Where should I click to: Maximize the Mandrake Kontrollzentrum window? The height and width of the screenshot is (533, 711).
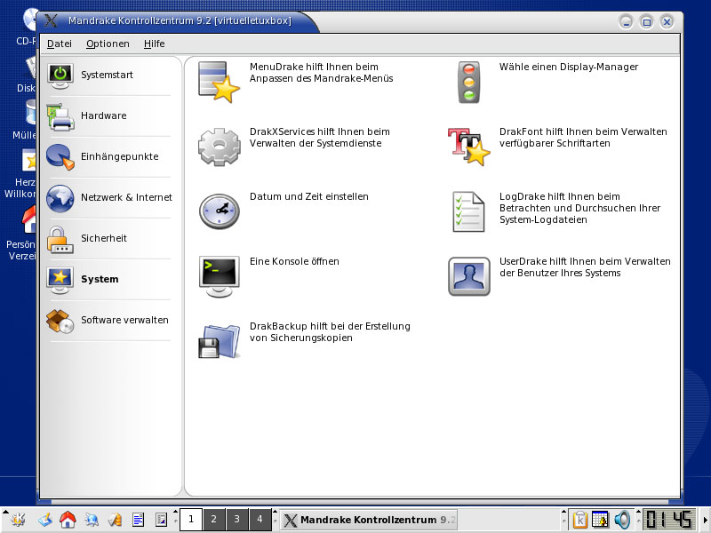pos(647,21)
